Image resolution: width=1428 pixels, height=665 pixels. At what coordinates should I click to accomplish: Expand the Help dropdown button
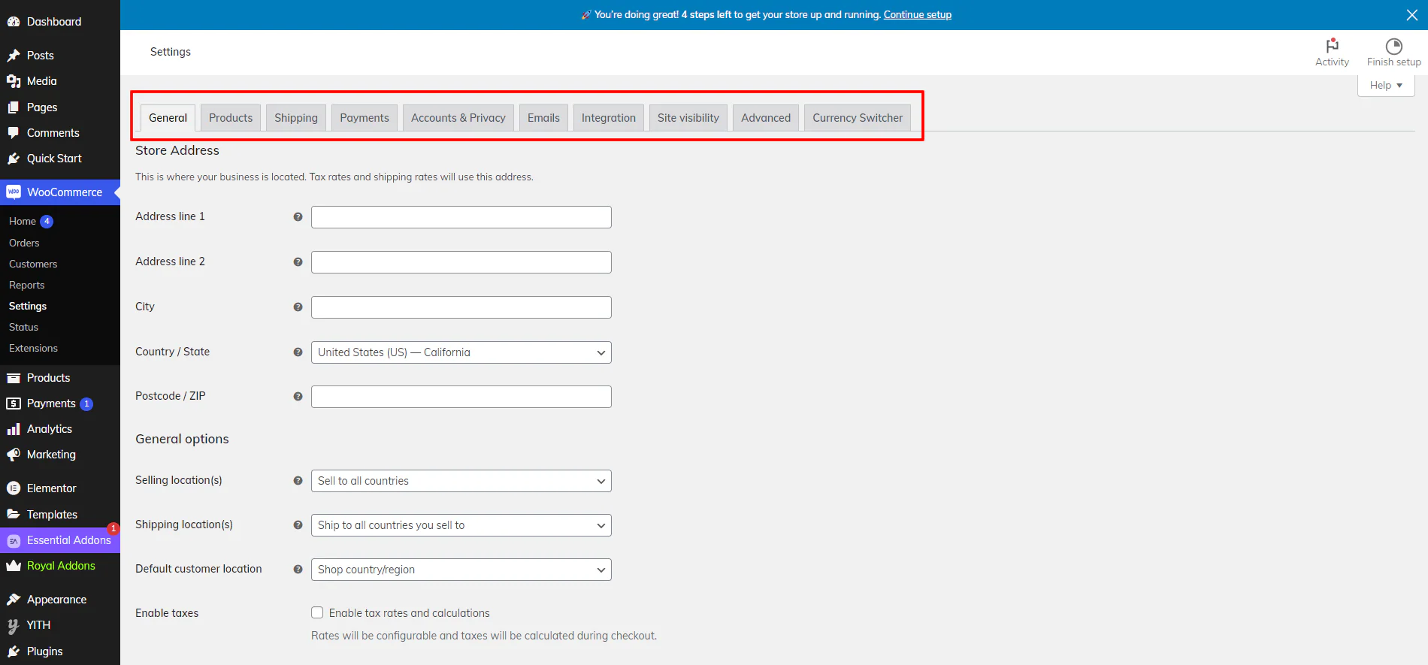click(x=1385, y=86)
